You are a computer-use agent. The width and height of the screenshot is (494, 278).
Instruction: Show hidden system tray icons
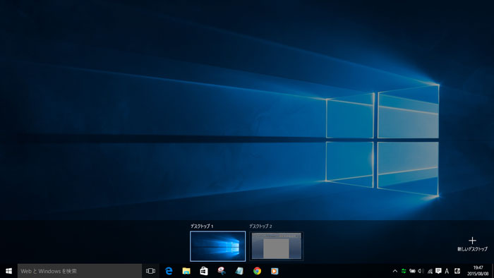pyautogui.click(x=394, y=271)
